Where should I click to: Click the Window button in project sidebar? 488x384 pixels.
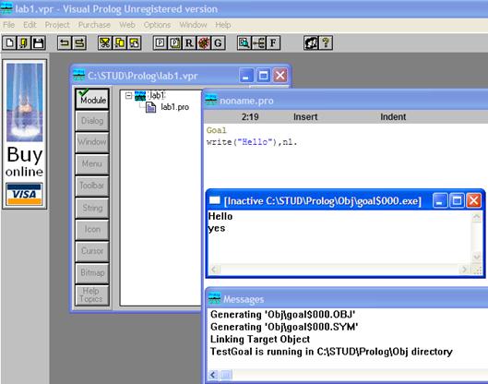pyautogui.click(x=92, y=142)
